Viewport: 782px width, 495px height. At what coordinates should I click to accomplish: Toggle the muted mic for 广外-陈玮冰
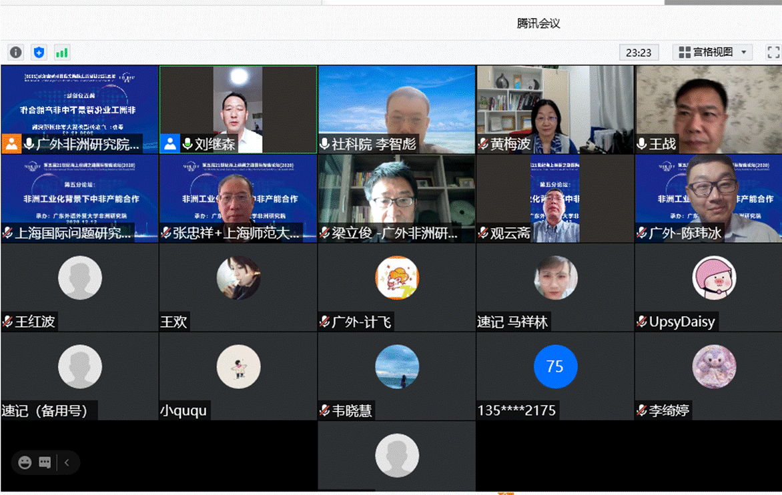click(642, 233)
